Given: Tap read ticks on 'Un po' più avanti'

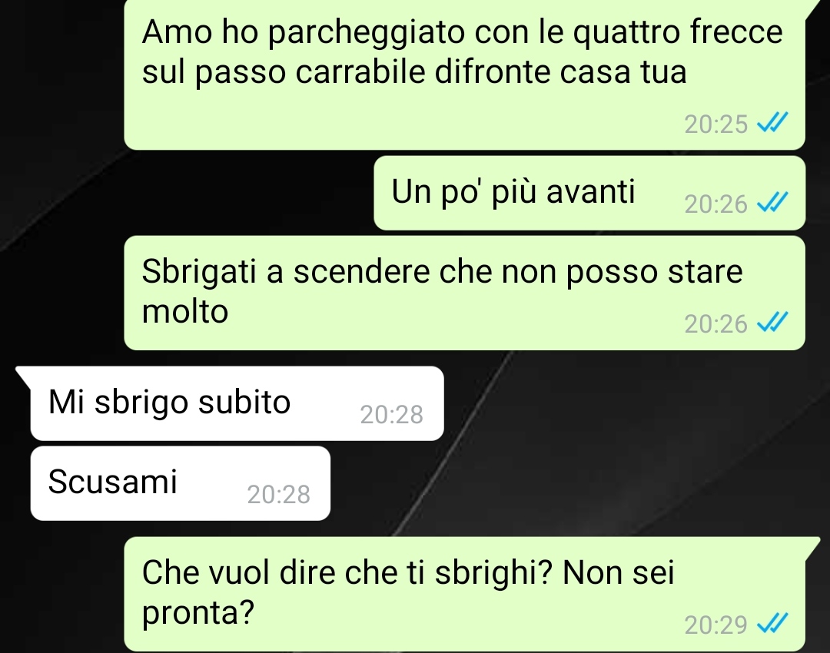Looking at the screenshot, I should 772,203.
